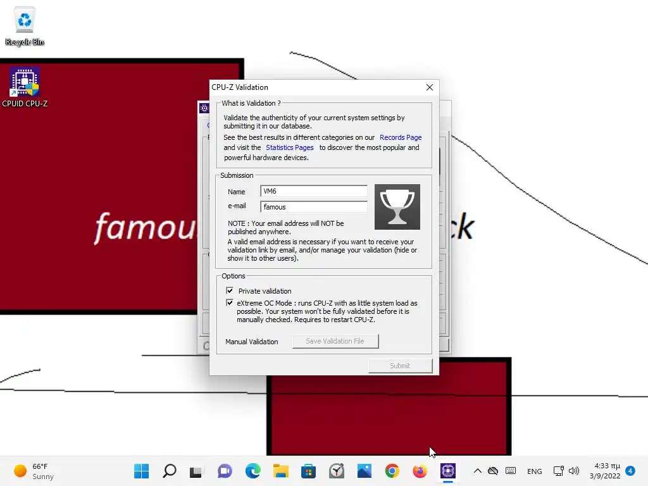Click the Submit button
This screenshot has height=486, width=648.
click(x=400, y=366)
